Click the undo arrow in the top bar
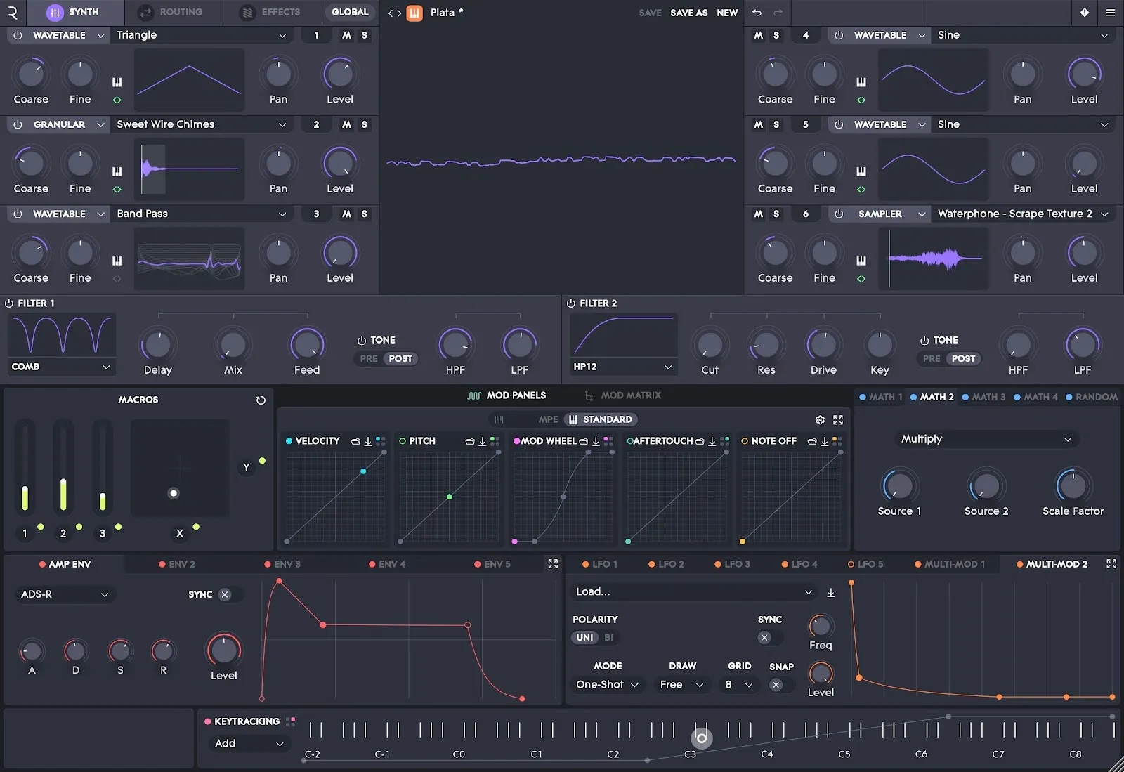The image size is (1124, 772). [757, 12]
